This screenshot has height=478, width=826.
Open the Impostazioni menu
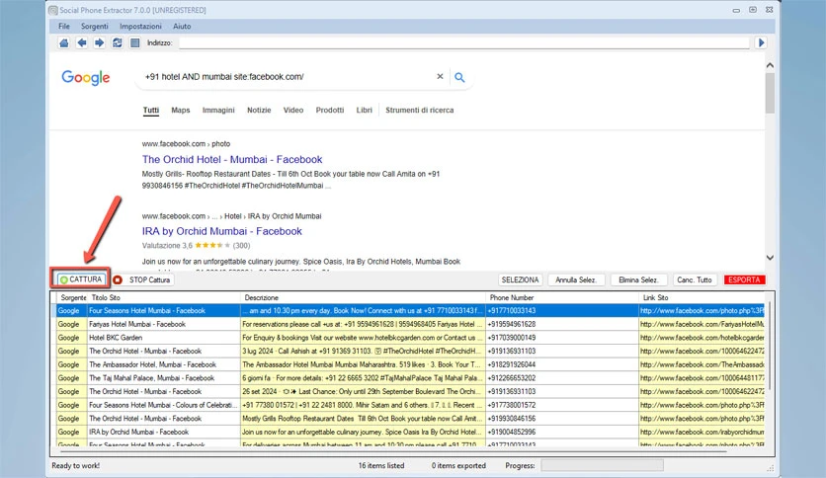(x=140, y=26)
